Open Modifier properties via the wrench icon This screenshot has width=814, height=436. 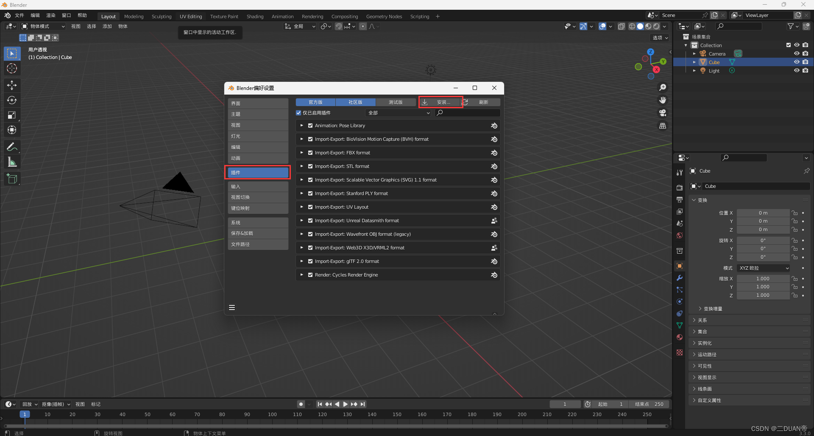680,278
